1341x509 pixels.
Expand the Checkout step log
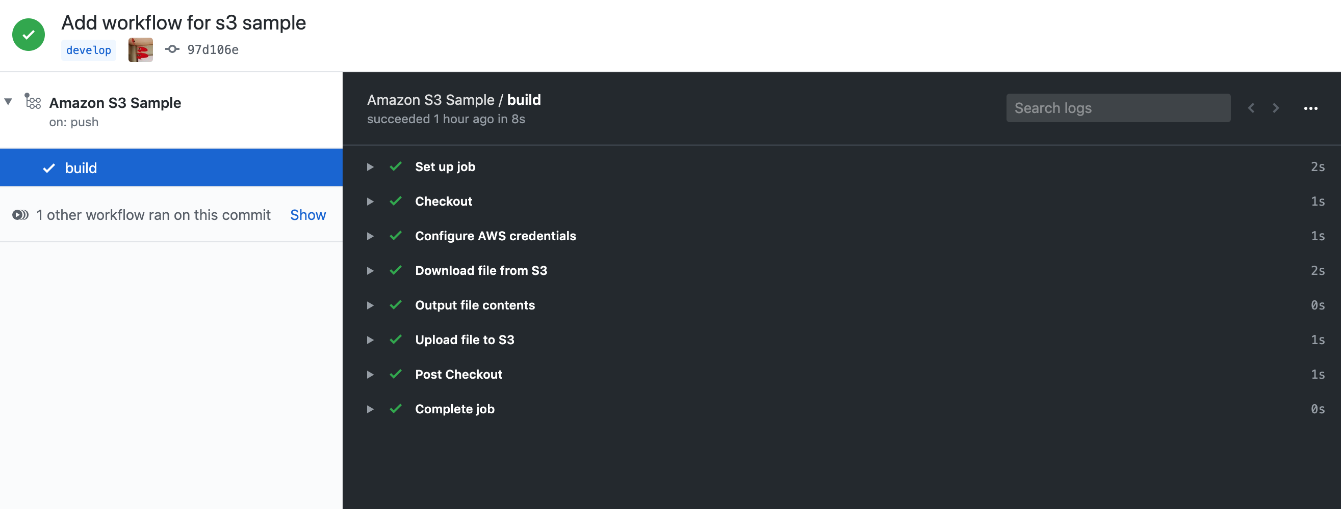pos(370,201)
